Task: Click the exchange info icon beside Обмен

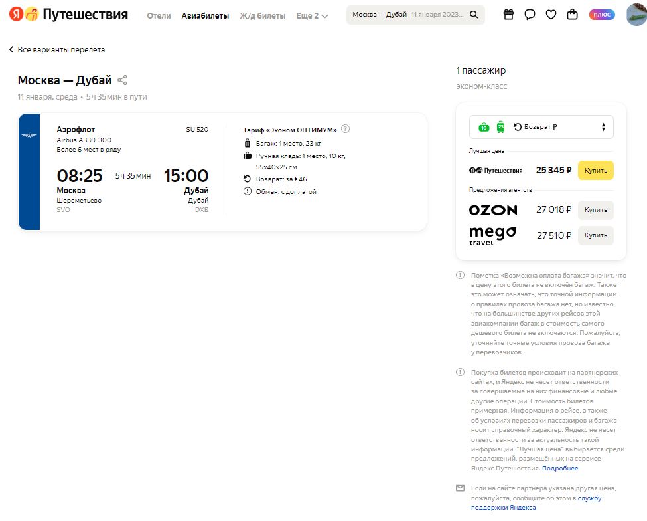Action: coord(247,191)
